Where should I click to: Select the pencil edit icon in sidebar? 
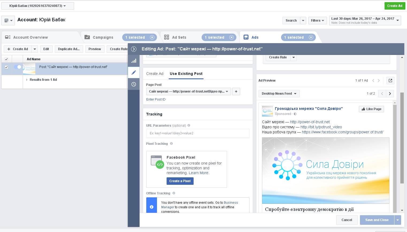pos(134,73)
